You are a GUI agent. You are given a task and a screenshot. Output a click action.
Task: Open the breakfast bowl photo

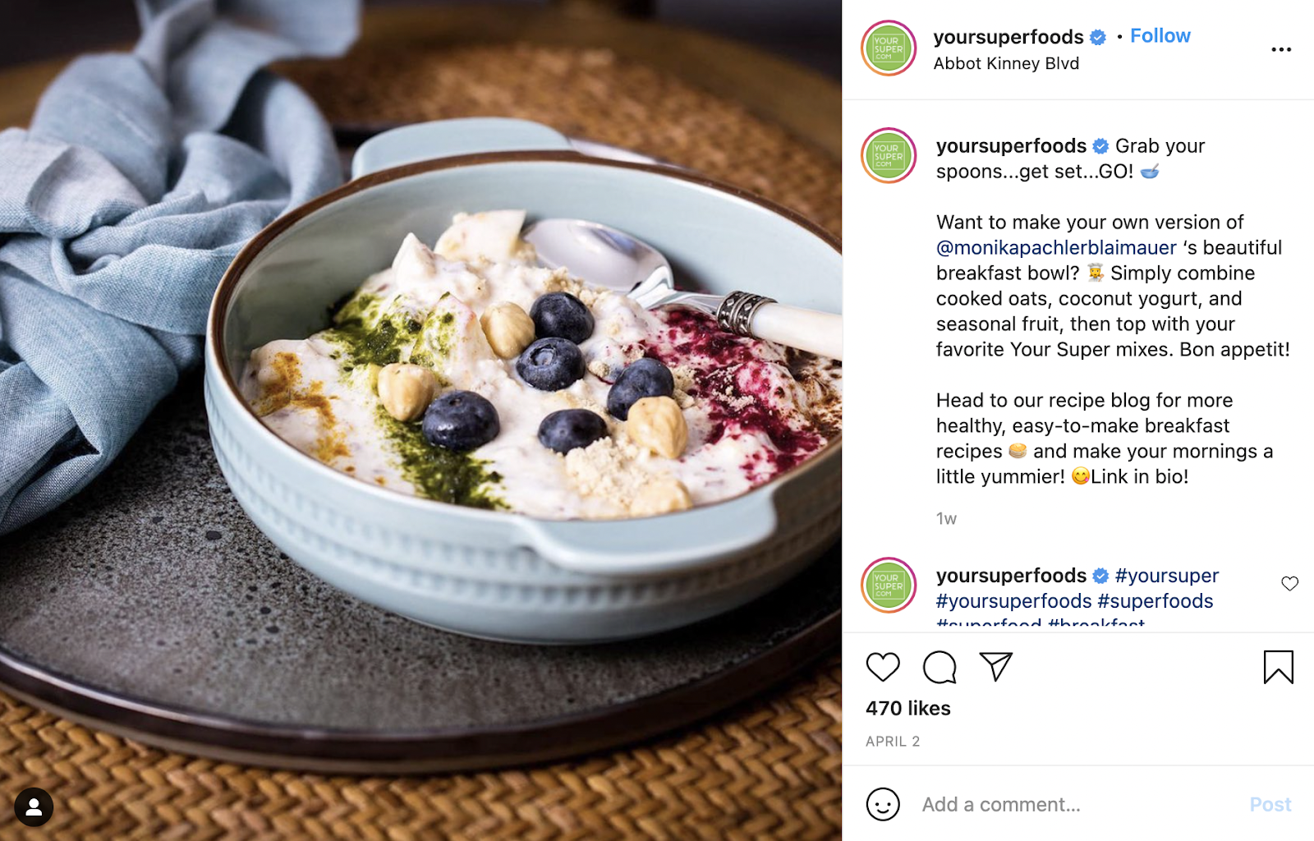click(x=420, y=420)
